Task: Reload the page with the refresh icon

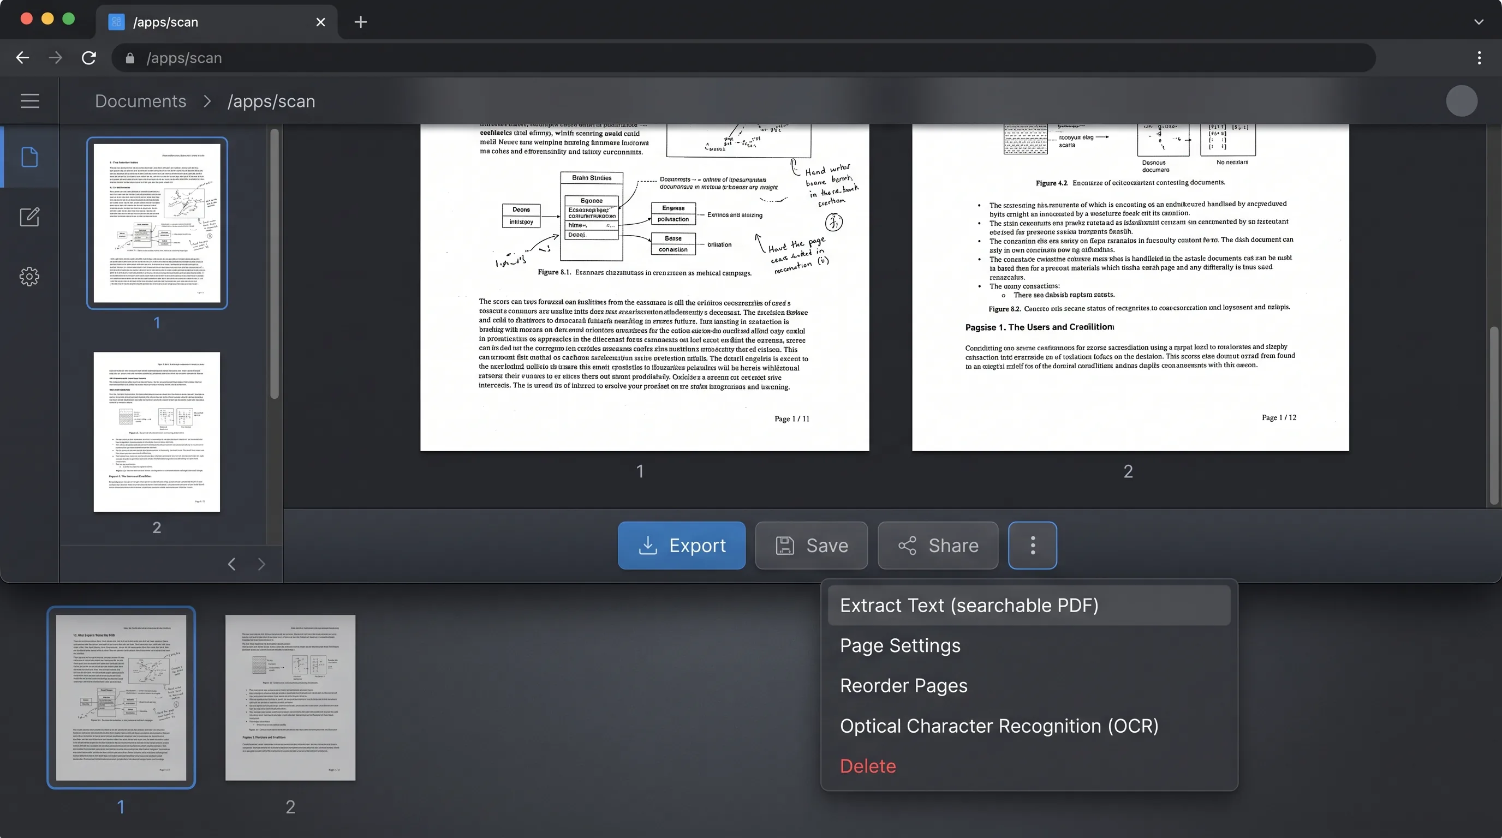Action: pos(88,58)
